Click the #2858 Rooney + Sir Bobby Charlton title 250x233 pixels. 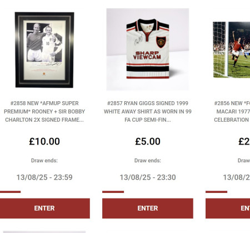(x=44, y=112)
